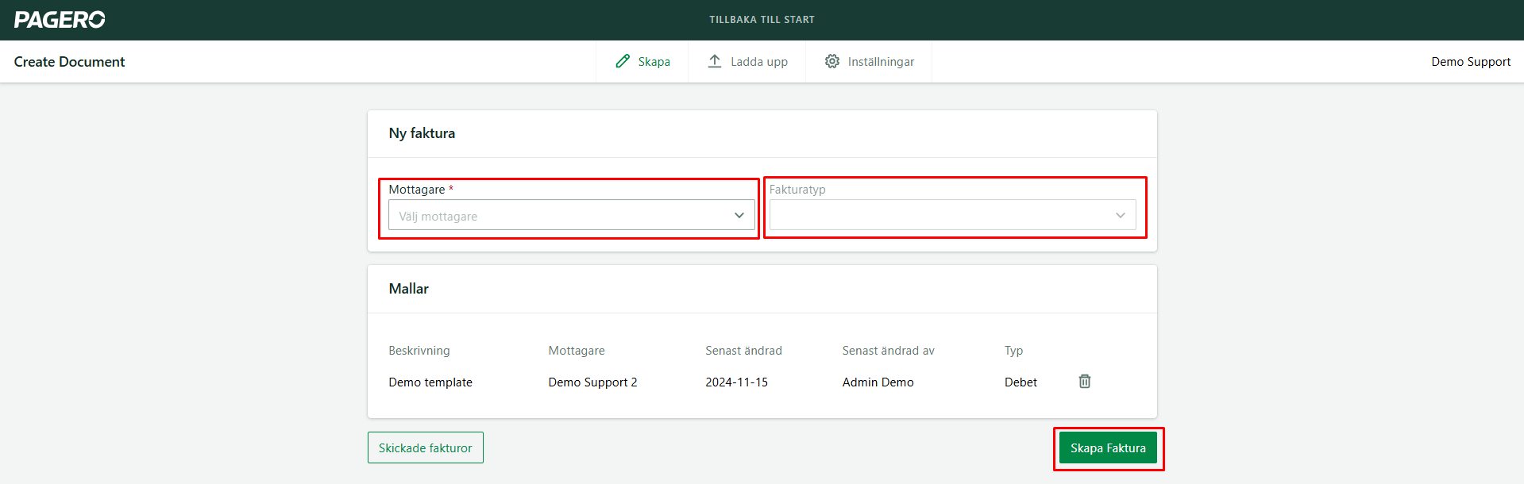
Task: Open the Mottagare dropdown
Action: [572, 215]
